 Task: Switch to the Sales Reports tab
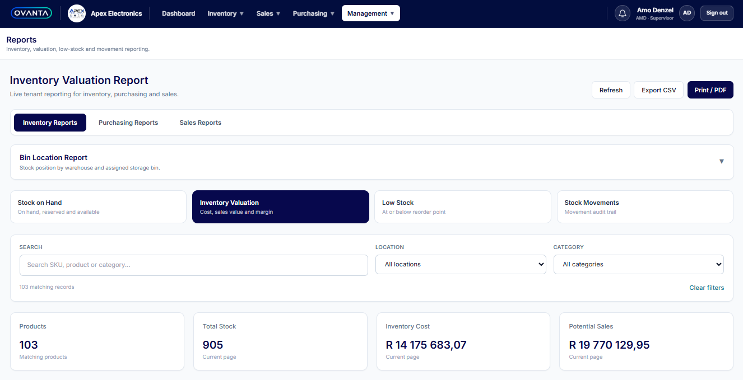[201, 123]
